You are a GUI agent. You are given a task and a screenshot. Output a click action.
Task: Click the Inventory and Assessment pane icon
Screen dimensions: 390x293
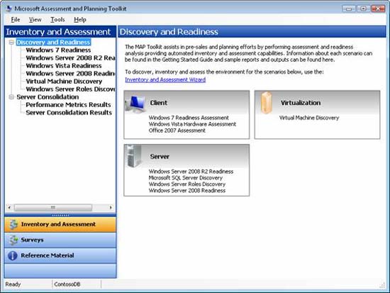[13, 224]
